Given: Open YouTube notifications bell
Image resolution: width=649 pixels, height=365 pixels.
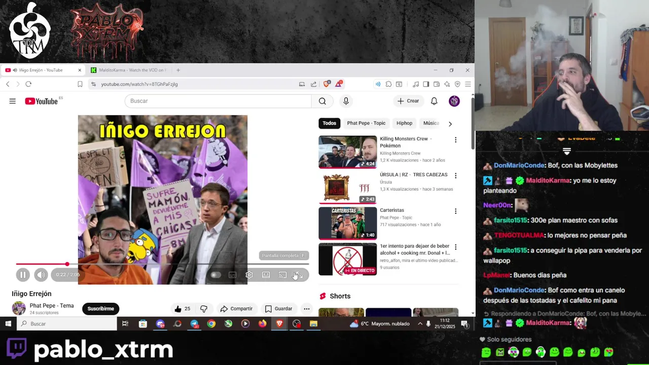Looking at the screenshot, I should tap(434, 101).
